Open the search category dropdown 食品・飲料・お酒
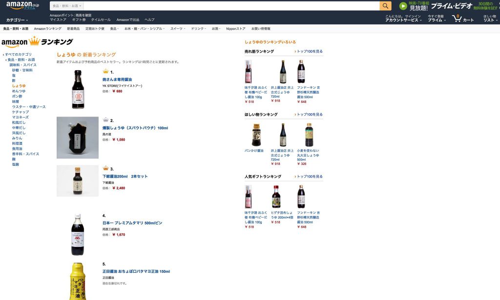The image size is (500, 300). (67, 6)
